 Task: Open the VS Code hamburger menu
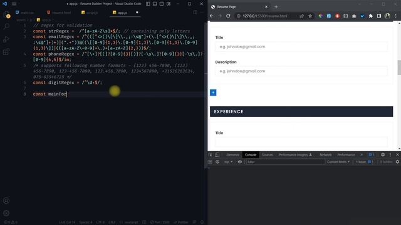coord(14,4)
